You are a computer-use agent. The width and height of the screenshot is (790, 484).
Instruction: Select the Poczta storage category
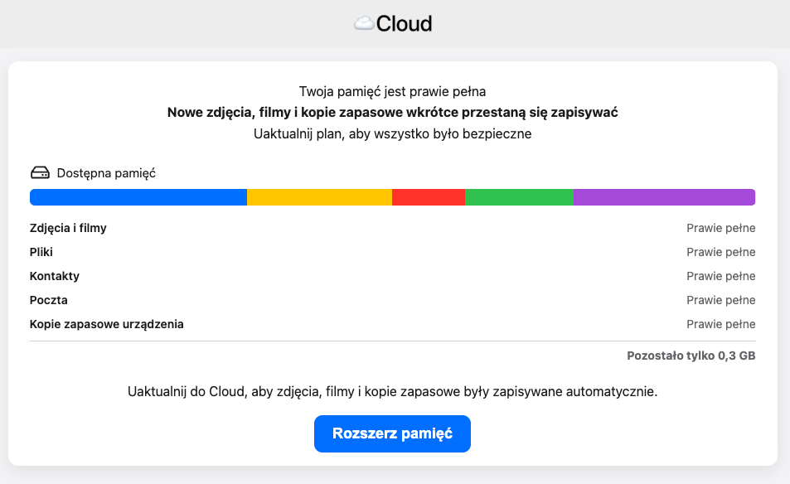(49, 300)
